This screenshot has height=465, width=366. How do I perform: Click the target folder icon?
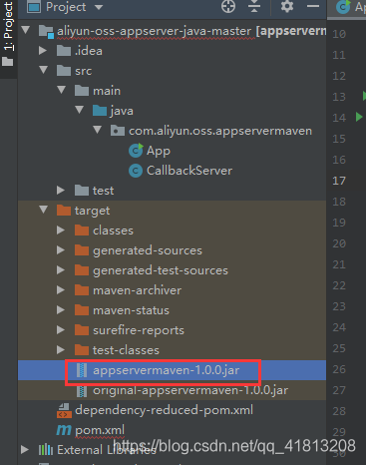pyautogui.click(x=64, y=211)
